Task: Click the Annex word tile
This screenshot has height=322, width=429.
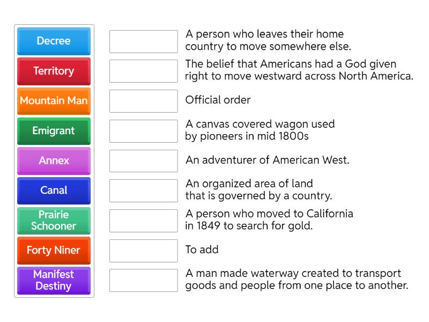Action: 54,161
